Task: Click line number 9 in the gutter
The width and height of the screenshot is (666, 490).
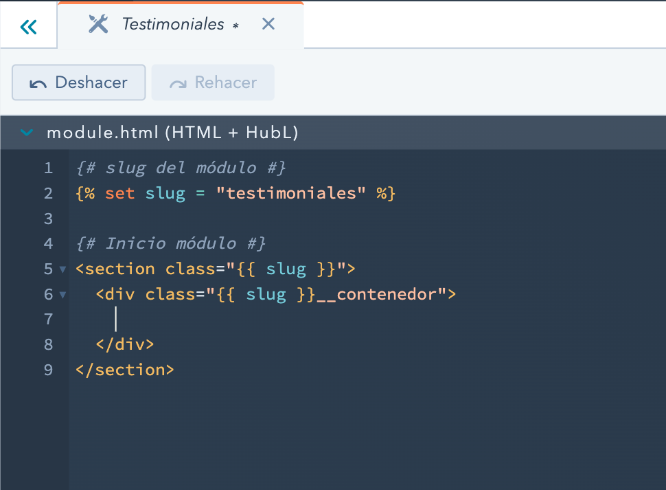Action: pos(48,370)
